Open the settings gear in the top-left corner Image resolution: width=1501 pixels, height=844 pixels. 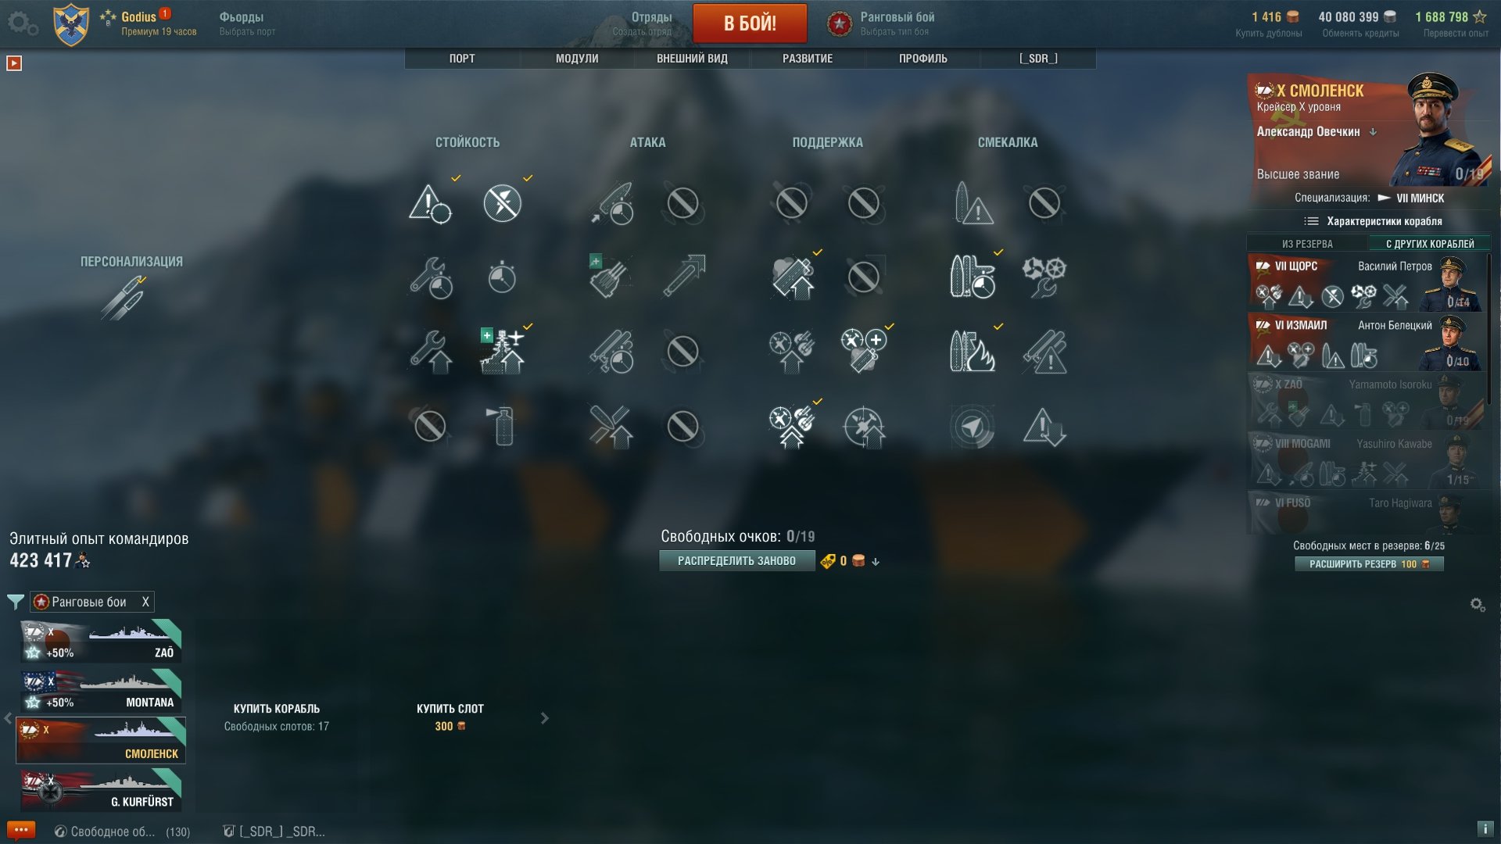[23, 23]
